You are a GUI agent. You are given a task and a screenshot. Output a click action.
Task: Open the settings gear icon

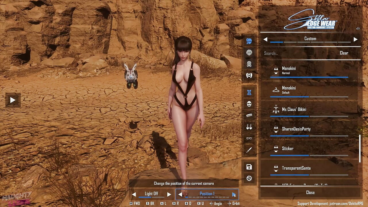(249, 178)
